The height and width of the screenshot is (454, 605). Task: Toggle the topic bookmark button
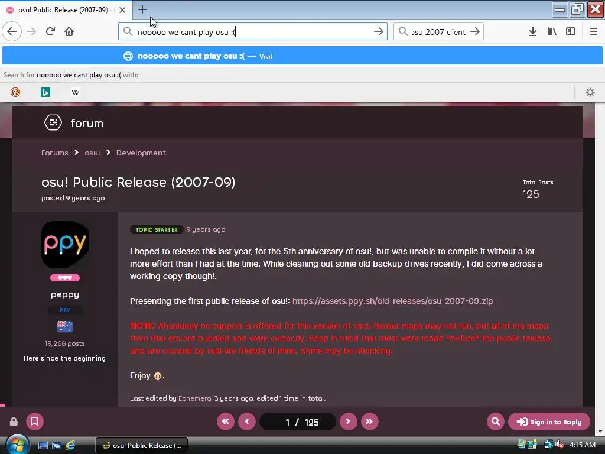click(34, 421)
